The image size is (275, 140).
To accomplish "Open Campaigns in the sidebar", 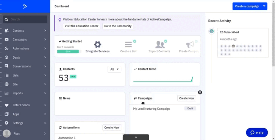I will (20, 40).
